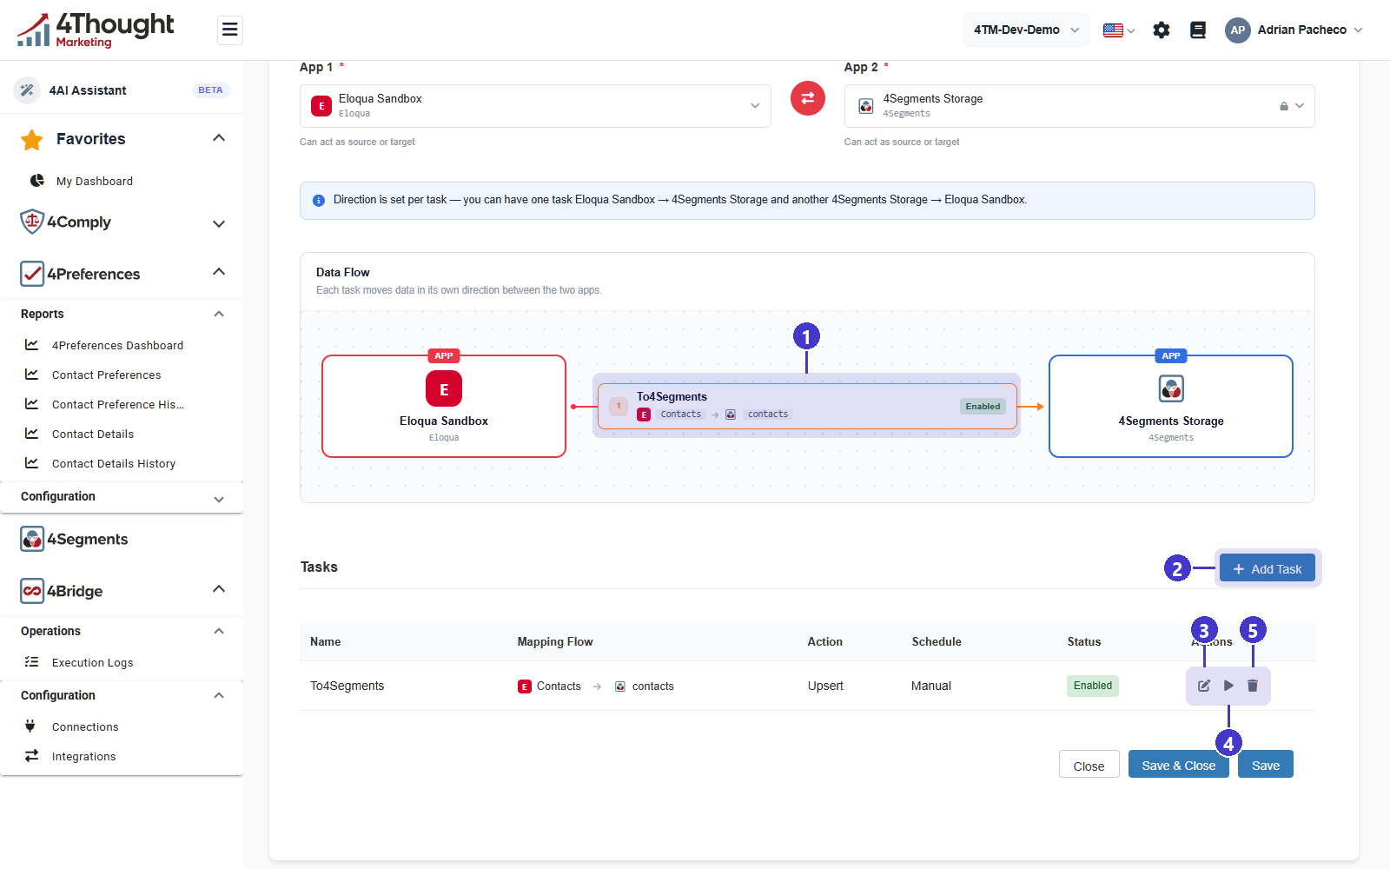Collapse the Favorites section
This screenshot has width=1390, height=869.
(x=219, y=138)
